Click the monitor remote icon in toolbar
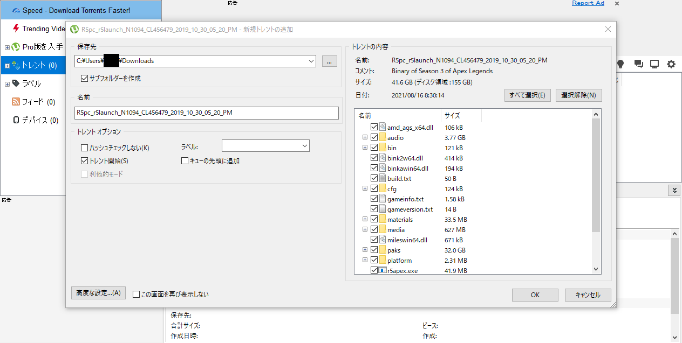The width and height of the screenshot is (682, 343). (x=654, y=64)
